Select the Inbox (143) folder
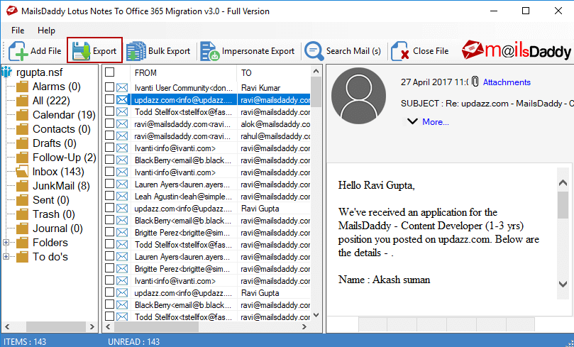The width and height of the screenshot is (574, 347). click(58, 172)
